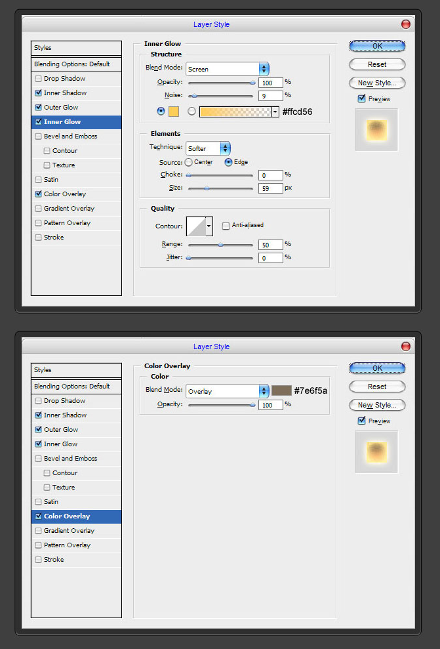This screenshot has width=440, height=649.
Task: Enable Stroke checkbox in top dialog
Action: point(39,238)
